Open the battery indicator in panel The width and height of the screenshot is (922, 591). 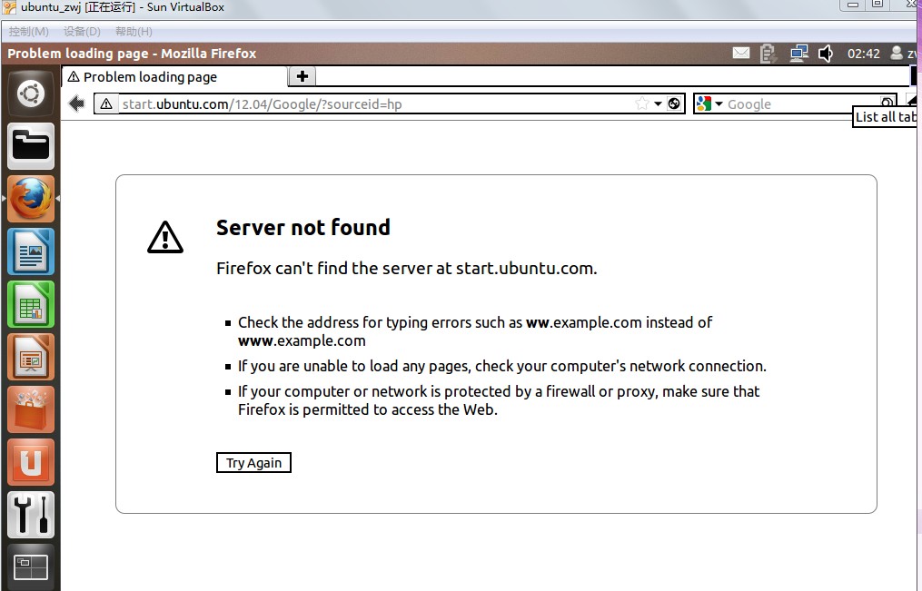768,54
